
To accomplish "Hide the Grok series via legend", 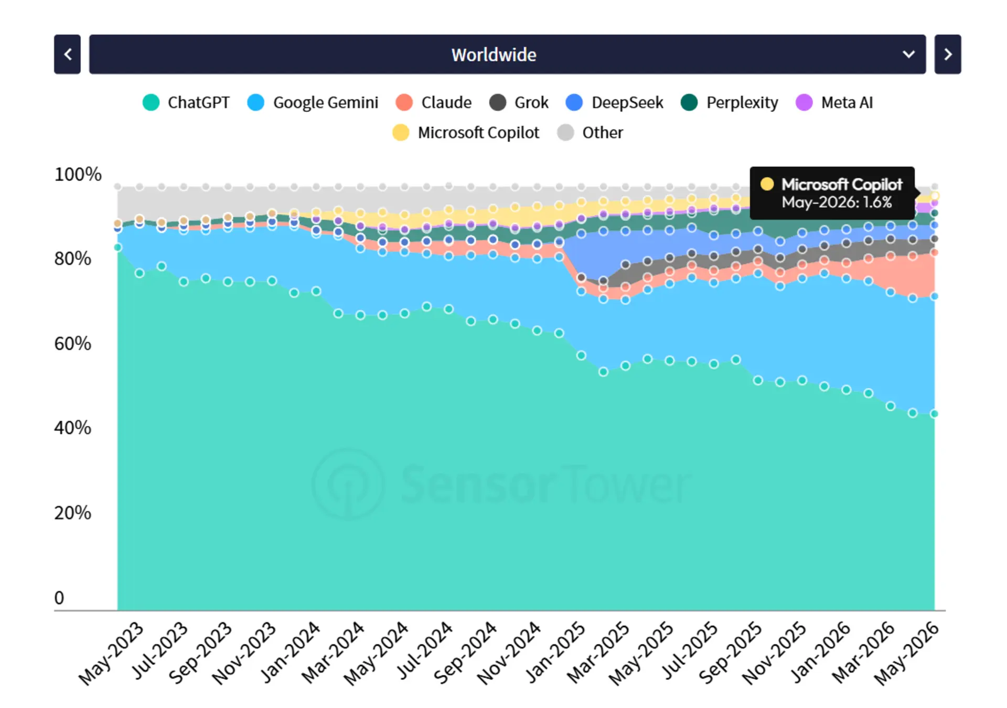I will [x=519, y=102].
